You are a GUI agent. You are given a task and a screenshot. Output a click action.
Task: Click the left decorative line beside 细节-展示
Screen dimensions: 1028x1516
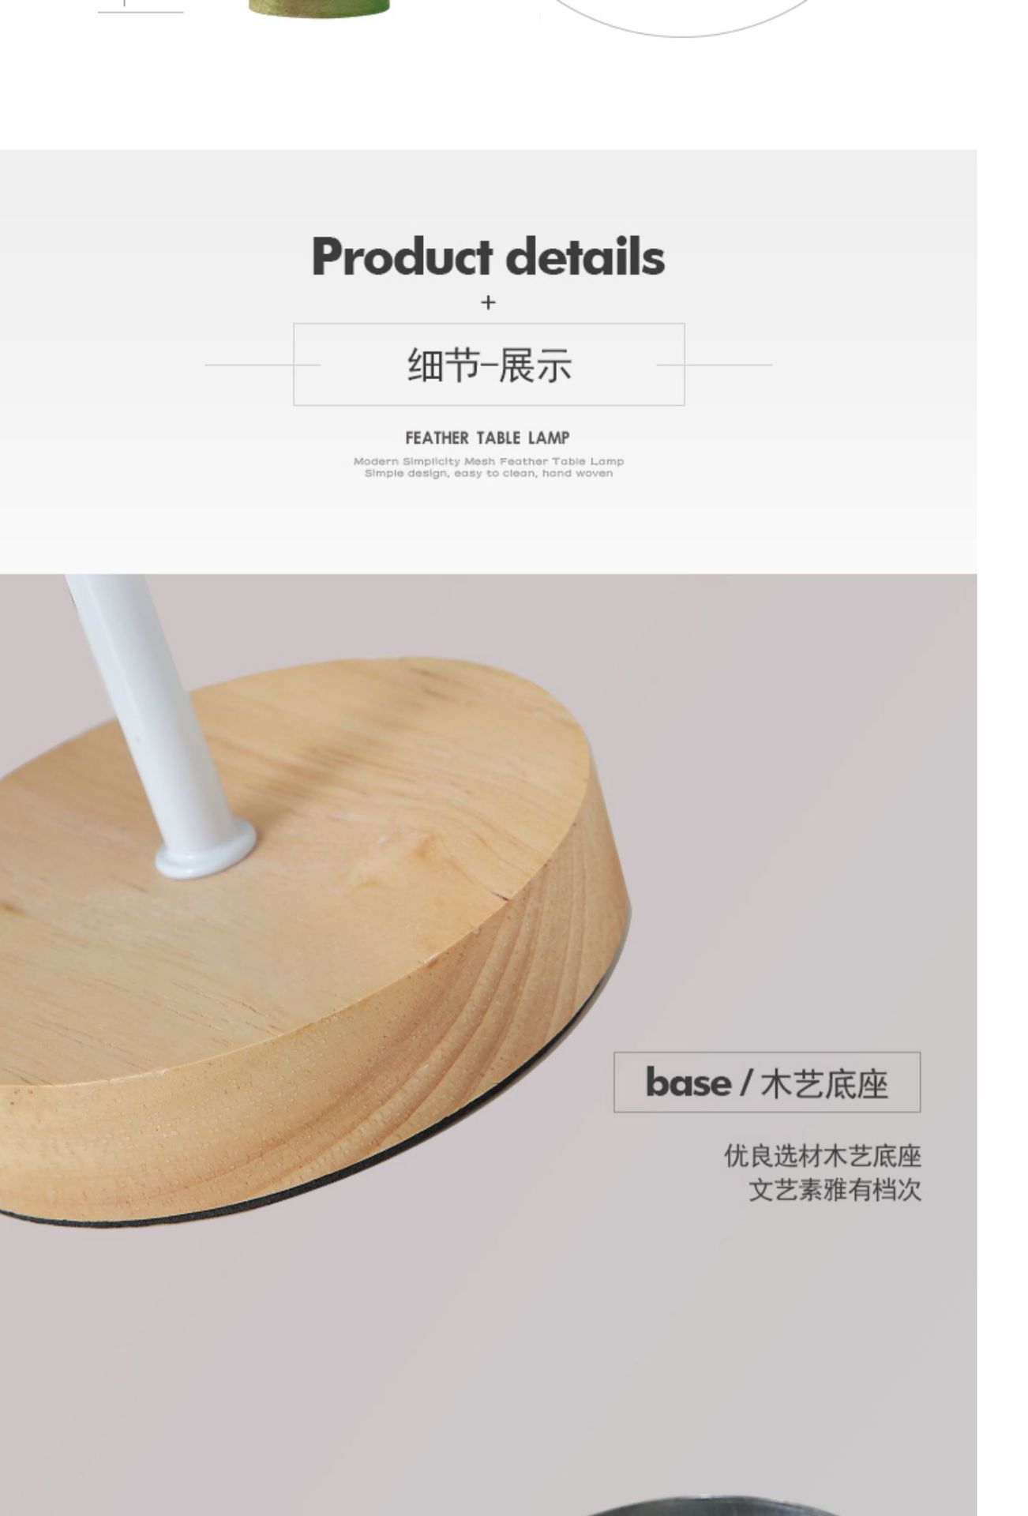(x=262, y=365)
